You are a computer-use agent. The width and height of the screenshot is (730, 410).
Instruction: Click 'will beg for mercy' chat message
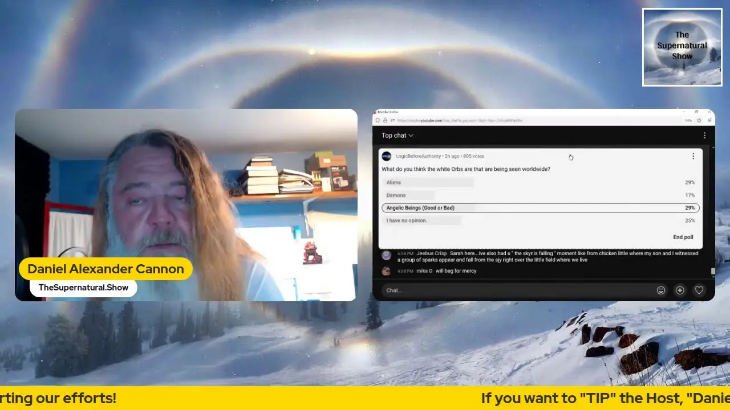(456, 271)
